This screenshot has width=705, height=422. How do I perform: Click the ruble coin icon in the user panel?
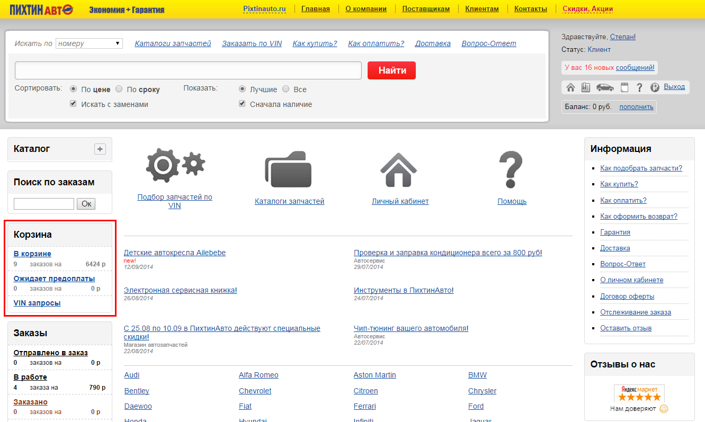(x=655, y=87)
